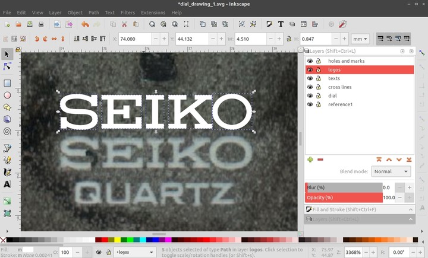428x258 pixels.
Task: Adjust the Blur (%) slider
Action: (344, 187)
